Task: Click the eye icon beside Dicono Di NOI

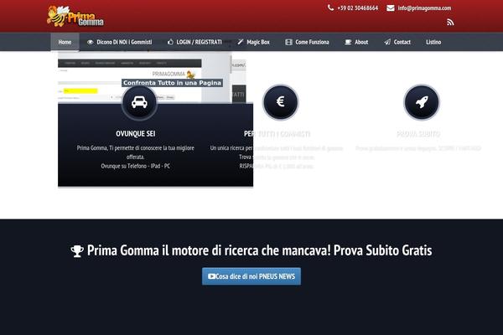Action: [91, 42]
